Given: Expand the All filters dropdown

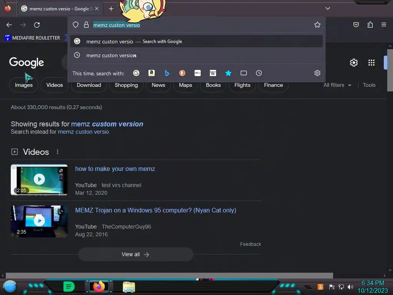Looking at the screenshot, I should (337, 85).
